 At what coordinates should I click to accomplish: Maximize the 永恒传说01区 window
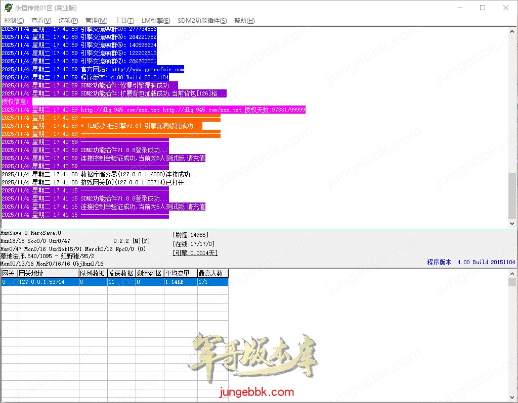coord(482,8)
